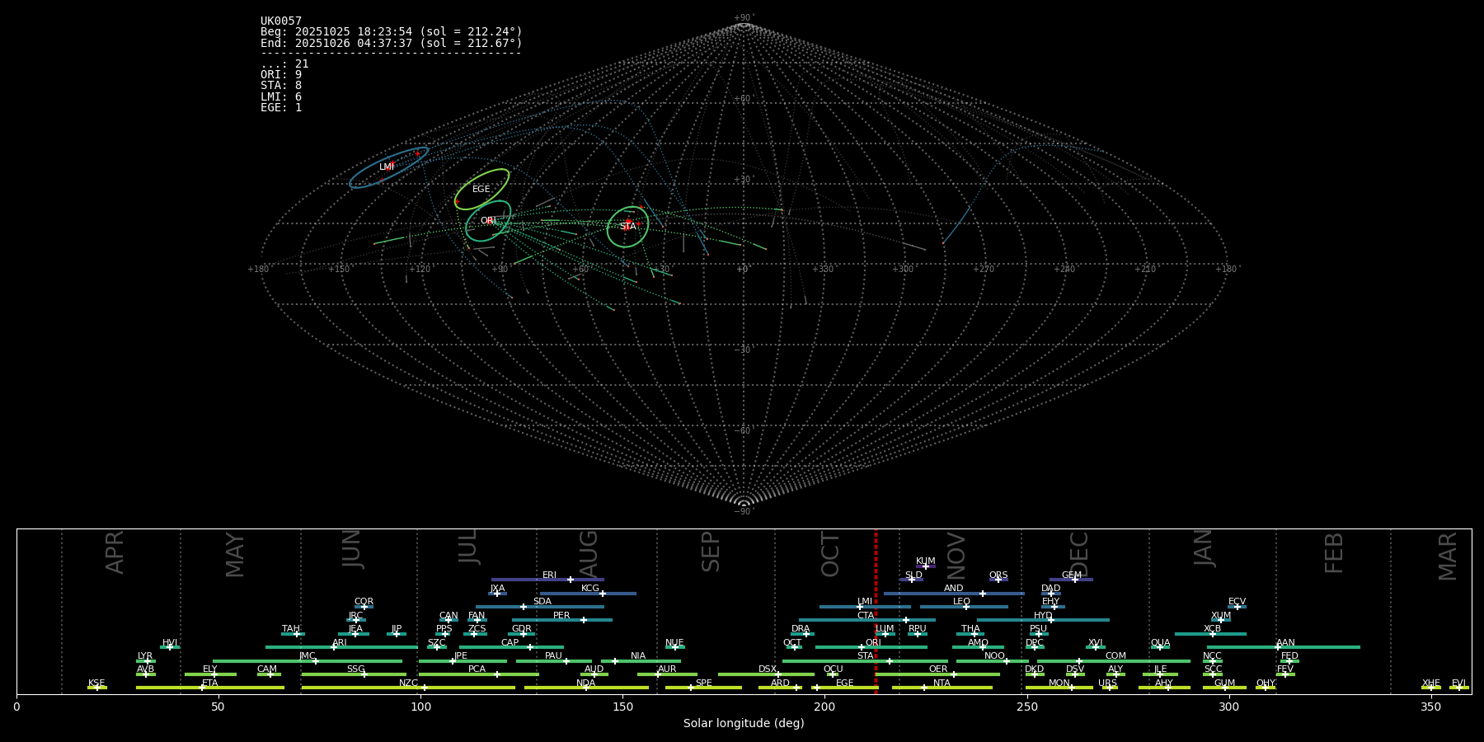Click the KCG shower label in timeline
Image resolution: width=1484 pixels, height=742 pixels.
590,589
